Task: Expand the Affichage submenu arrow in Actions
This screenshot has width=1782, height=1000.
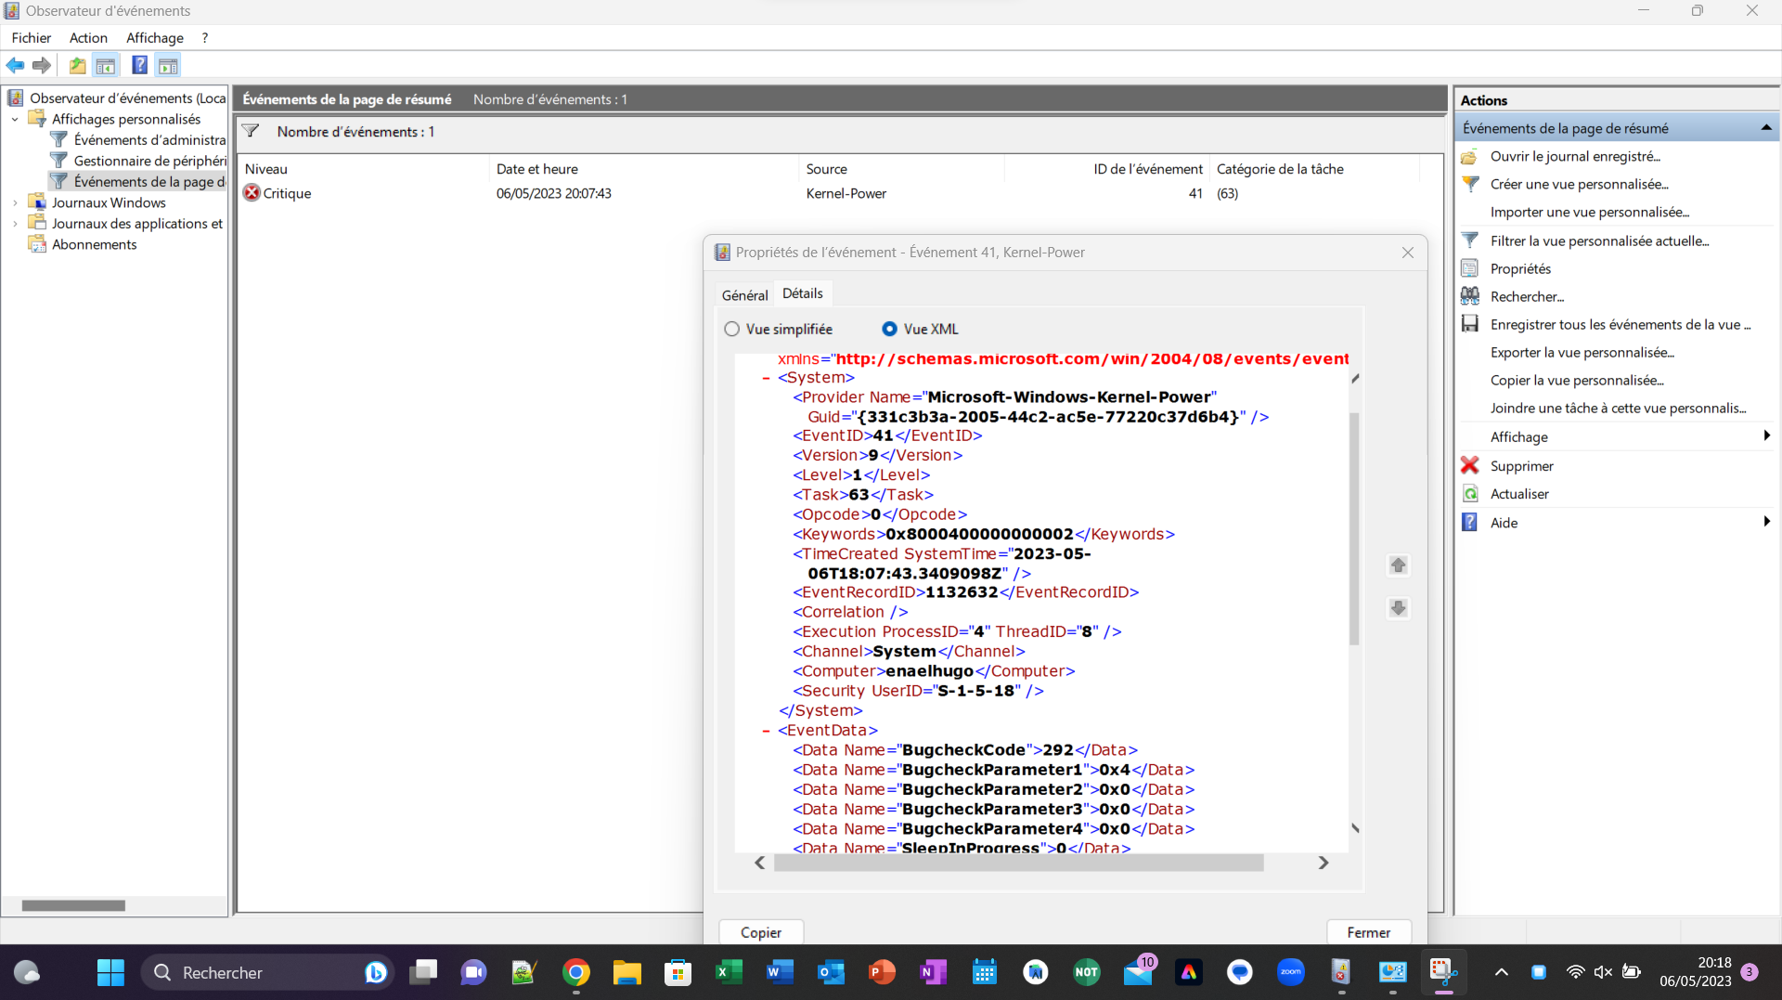Action: (1766, 436)
